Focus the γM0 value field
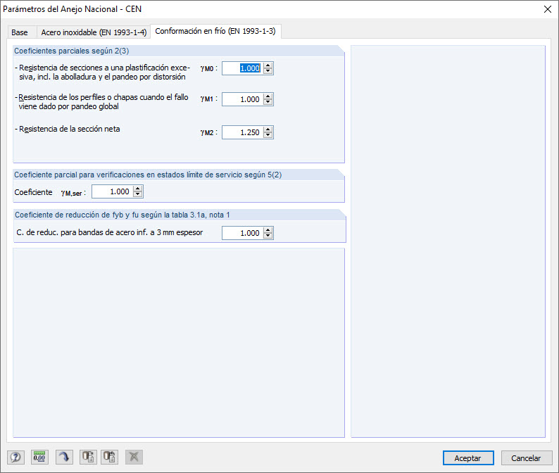This screenshot has height=473, width=559. click(242, 68)
